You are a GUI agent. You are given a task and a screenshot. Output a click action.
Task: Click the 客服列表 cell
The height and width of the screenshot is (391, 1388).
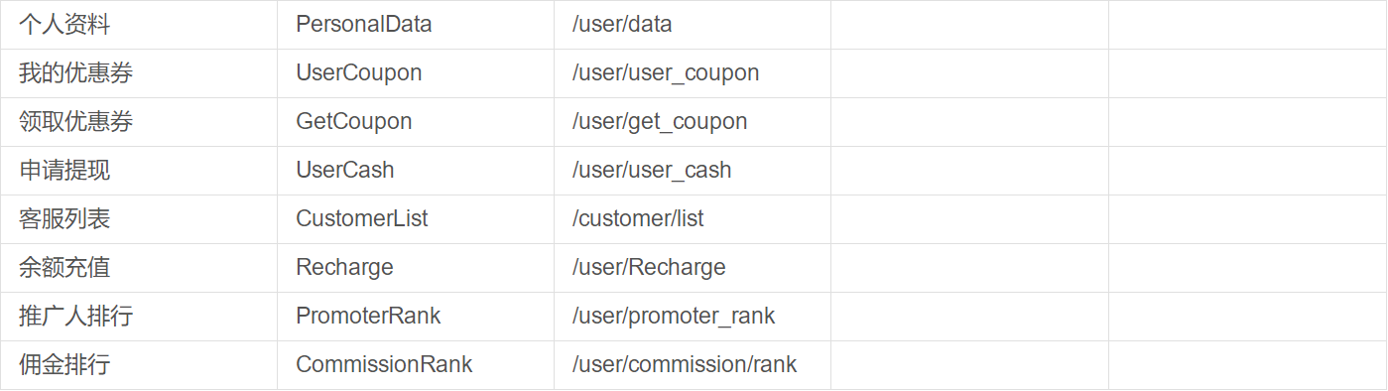[x=139, y=219]
